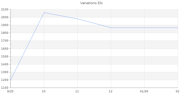Image resolution: width=183 pixels, height=104 pixels.
Task: Click the line's data point at month 11
Action: [x=77, y=19]
